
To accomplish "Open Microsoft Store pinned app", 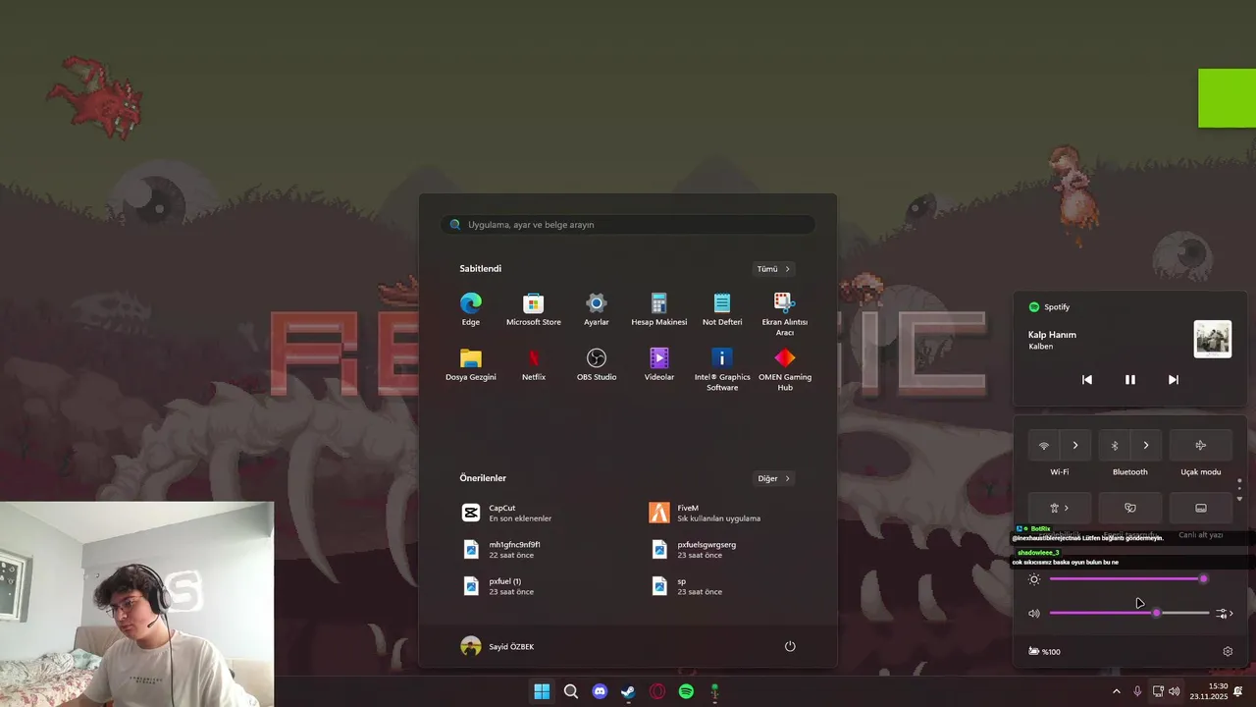I will 534,309.
